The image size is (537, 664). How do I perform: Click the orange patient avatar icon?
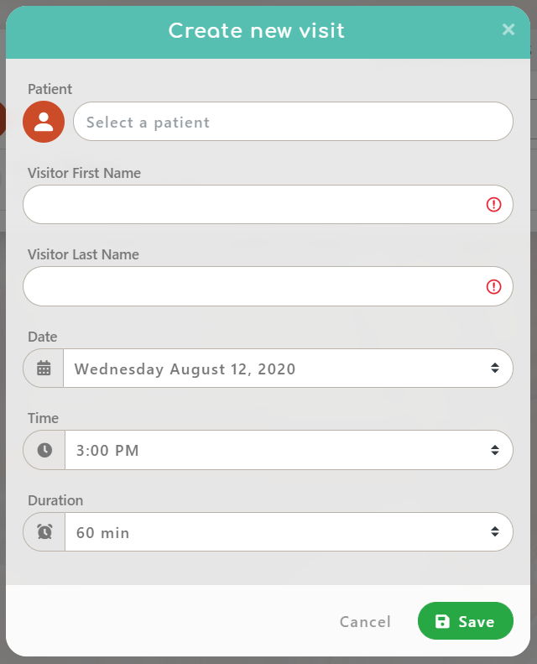(x=44, y=122)
